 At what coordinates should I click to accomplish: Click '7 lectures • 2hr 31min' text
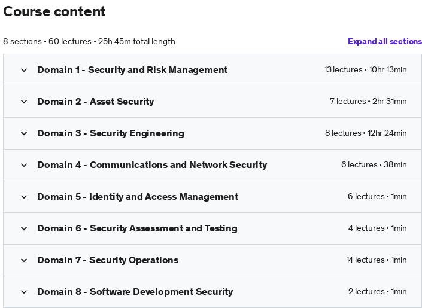[368, 102]
